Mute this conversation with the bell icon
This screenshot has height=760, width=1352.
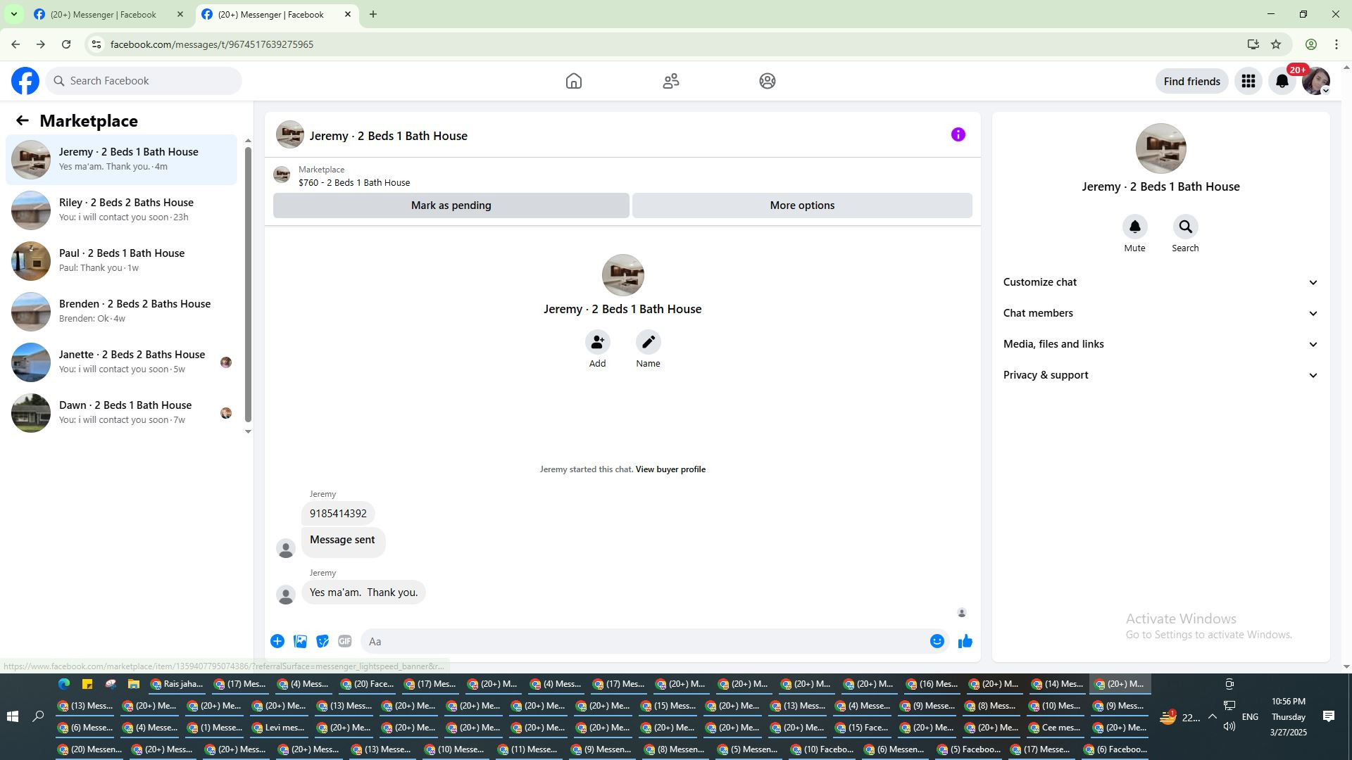pyautogui.click(x=1134, y=227)
